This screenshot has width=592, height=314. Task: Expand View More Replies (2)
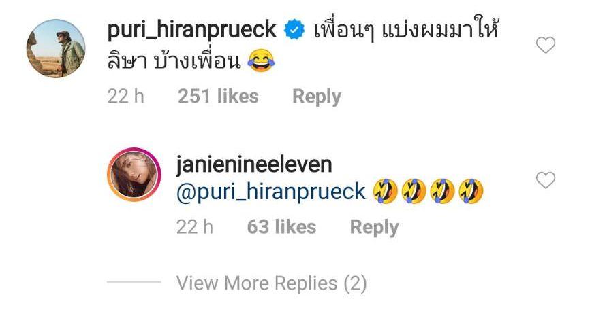click(x=271, y=283)
